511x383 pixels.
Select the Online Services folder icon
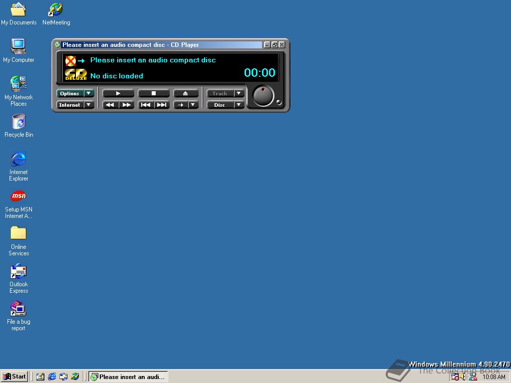click(x=18, y=241)
